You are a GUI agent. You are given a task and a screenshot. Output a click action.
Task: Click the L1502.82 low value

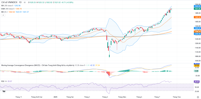(x=48, y=2)
